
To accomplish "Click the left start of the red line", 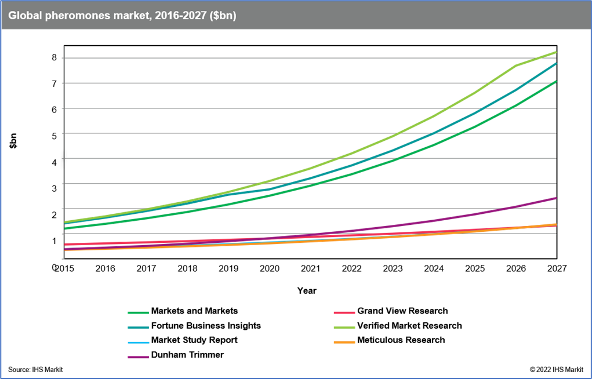I will click(x=66, y=245).
